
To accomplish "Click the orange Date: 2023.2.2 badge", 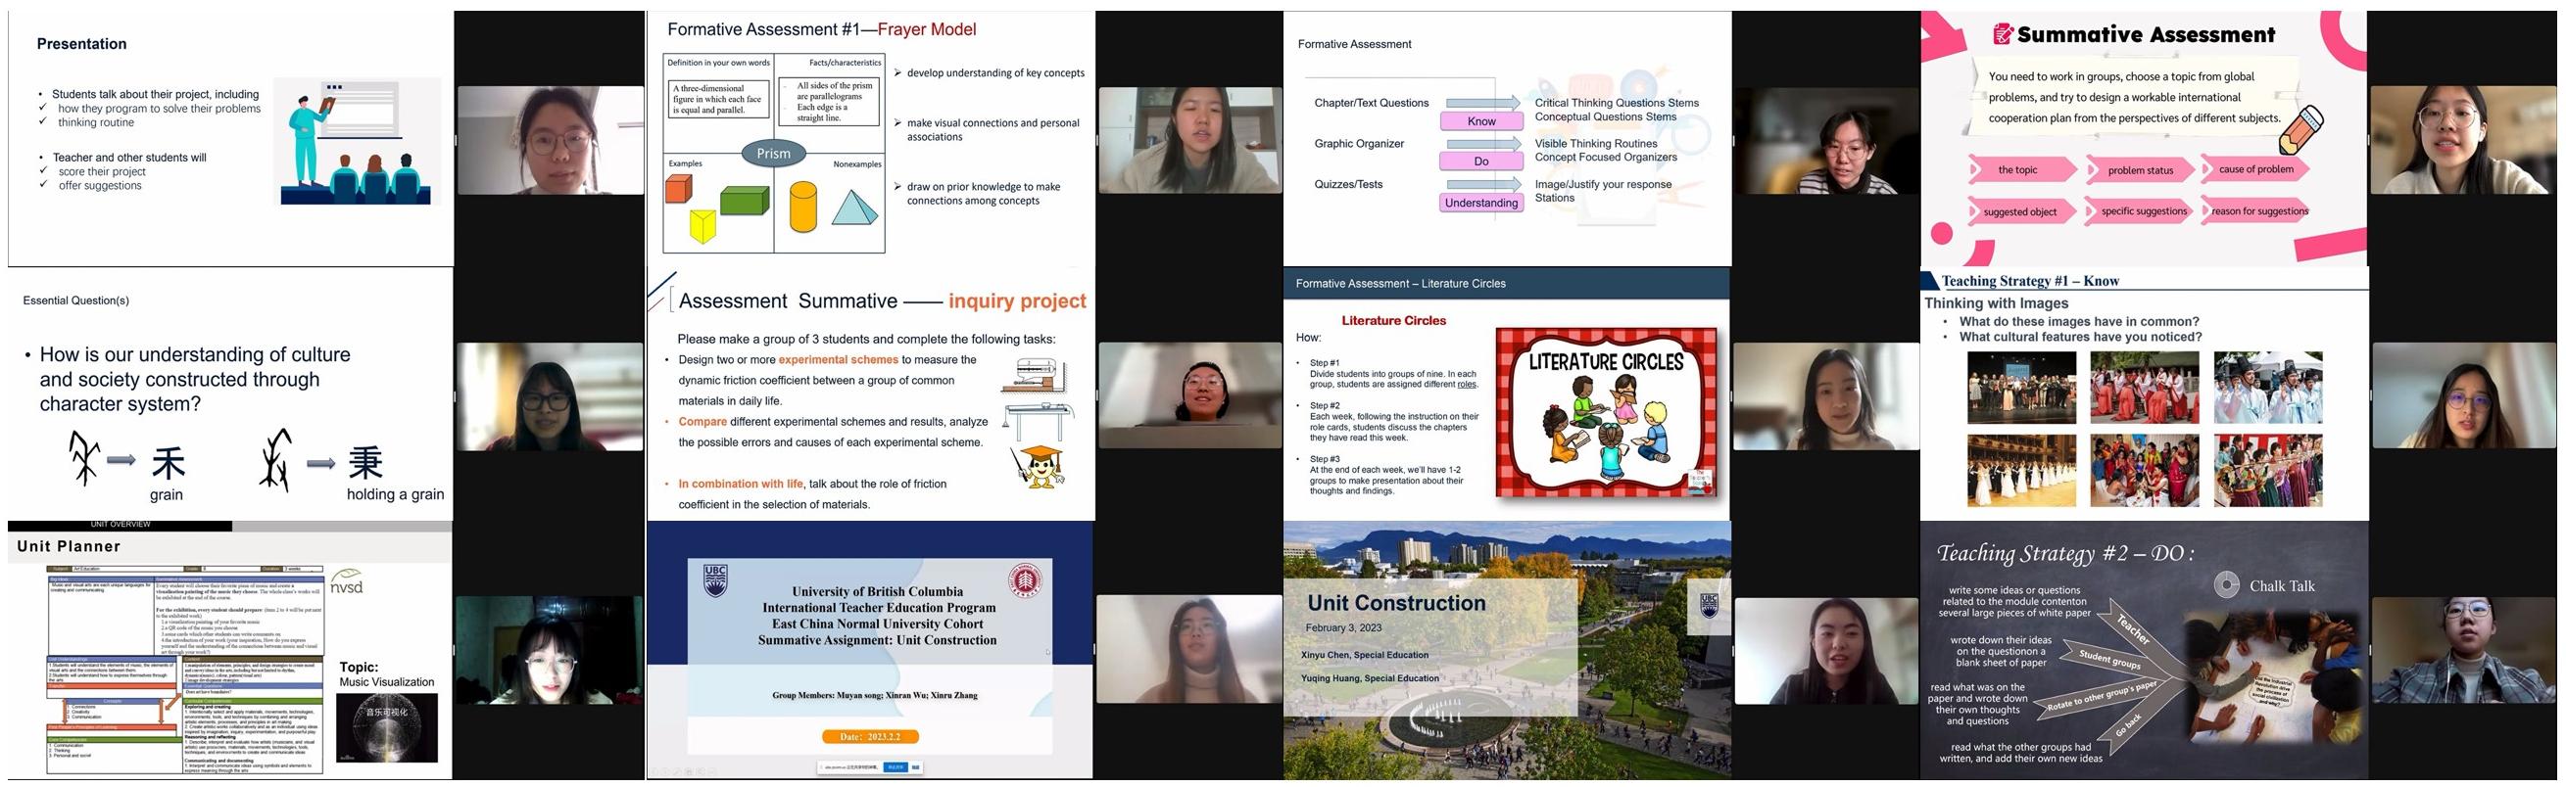I will [x=870, y=736].
